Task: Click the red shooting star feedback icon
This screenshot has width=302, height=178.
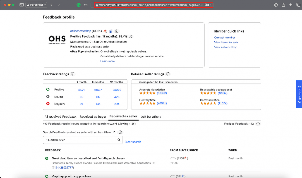Action: [x=105, y=31]
